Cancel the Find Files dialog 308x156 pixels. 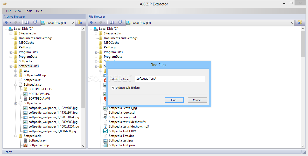[x=197, y=100]
